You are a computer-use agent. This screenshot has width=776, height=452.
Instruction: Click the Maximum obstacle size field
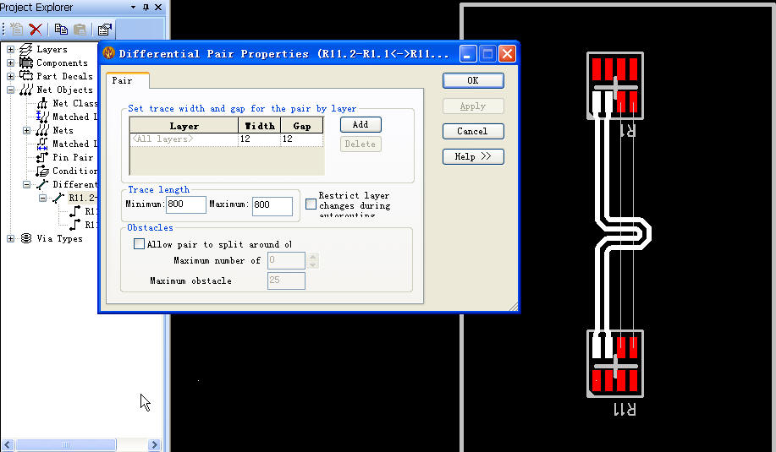pos(286,280)
